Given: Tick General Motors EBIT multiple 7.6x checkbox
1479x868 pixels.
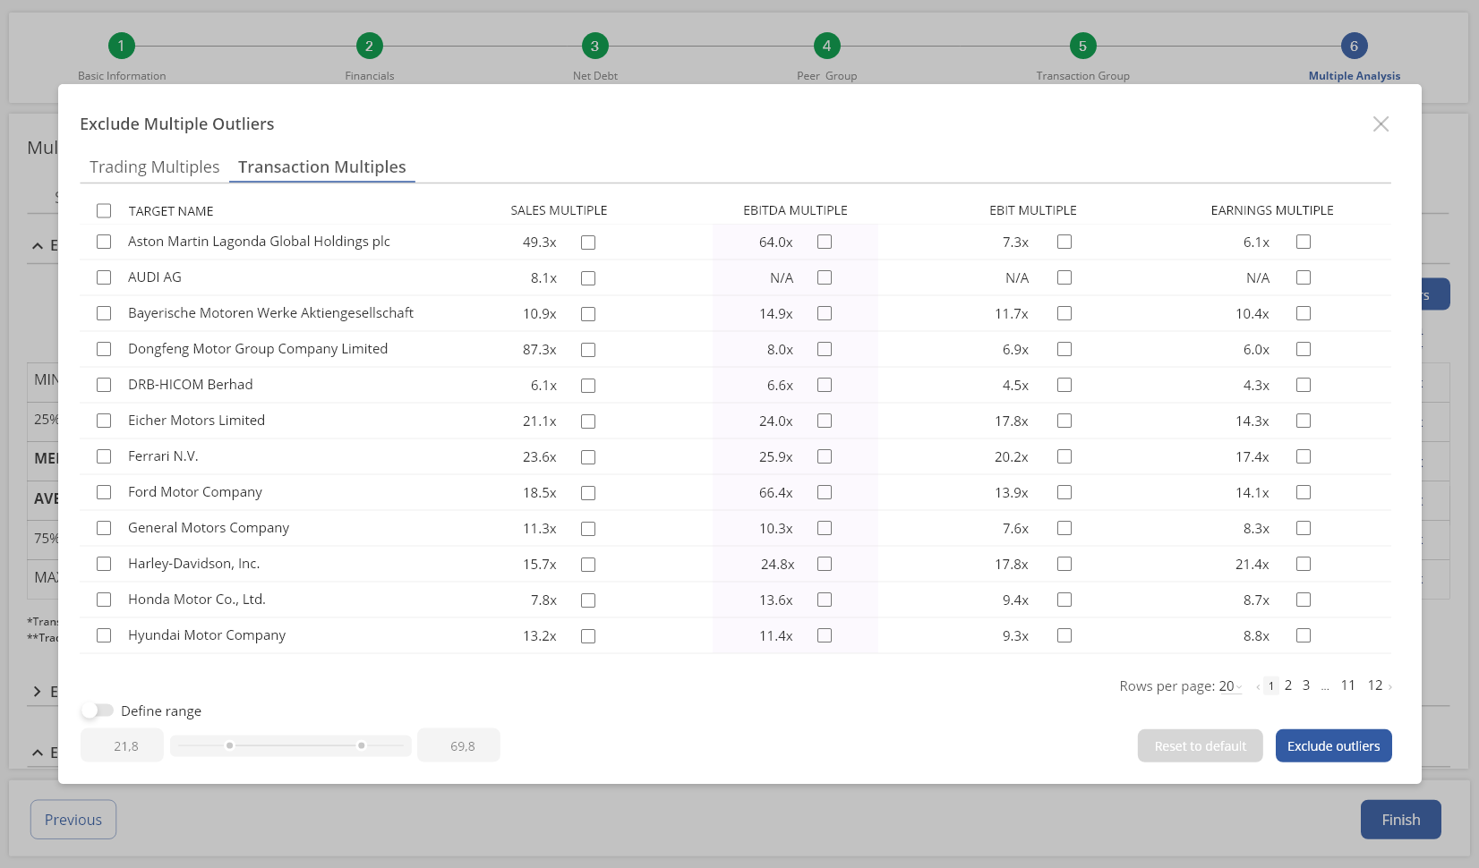Looking at the screenshot, I should [1064, 528].
